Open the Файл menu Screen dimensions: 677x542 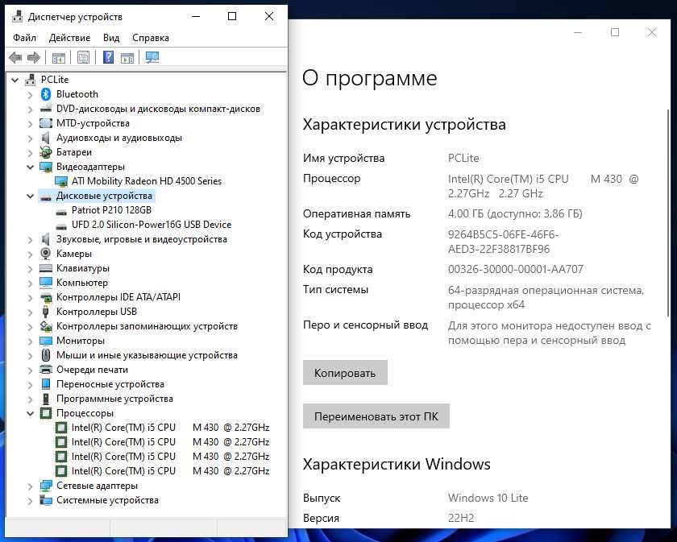(25, 38)
